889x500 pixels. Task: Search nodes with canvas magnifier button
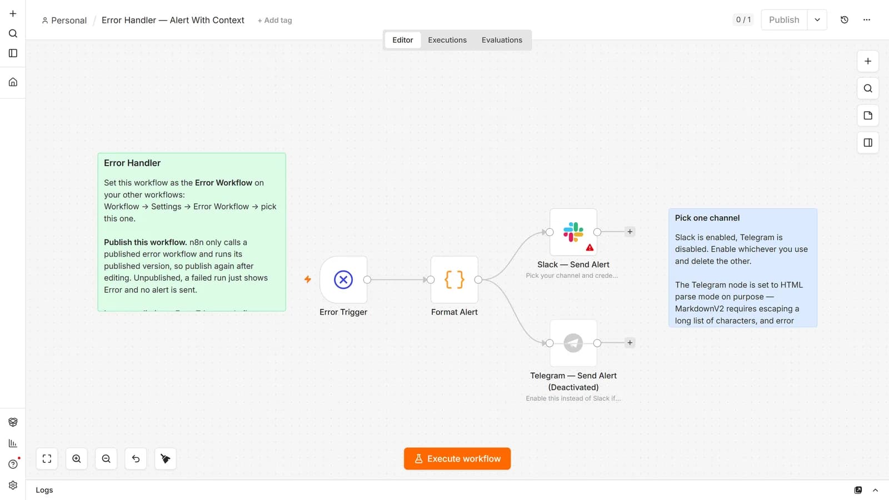click(x=868, y=88)
